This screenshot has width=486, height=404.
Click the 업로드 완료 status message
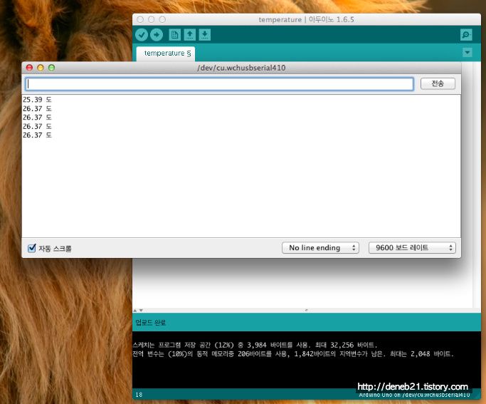tap(151, 322)
